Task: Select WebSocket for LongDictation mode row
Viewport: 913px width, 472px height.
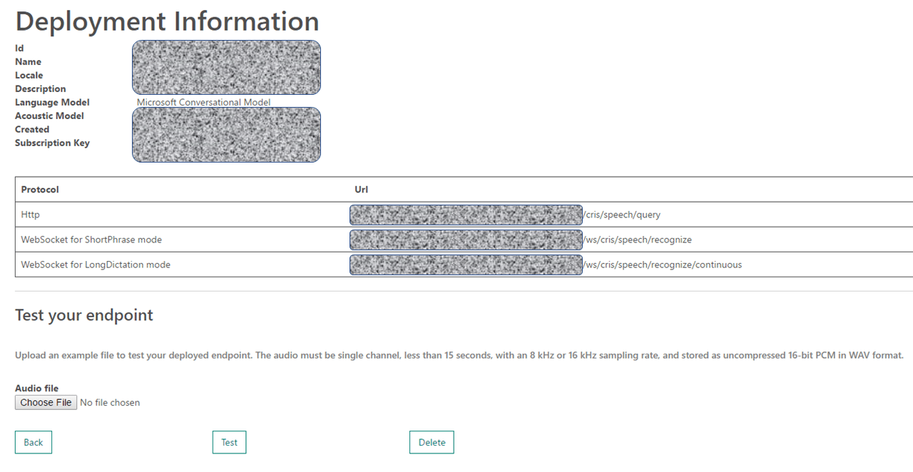Action: pyautogui.click(x=96, y=265)
